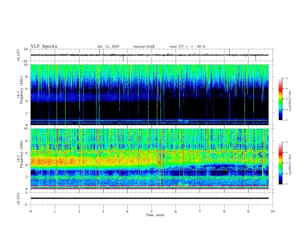Click the ch.1 voltage waveform trace

(150, 55)
